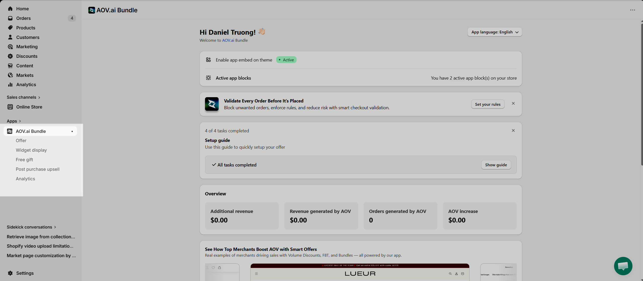Go to Post purchase upsell page
643x281 pixels.
(x=37, y=169)
